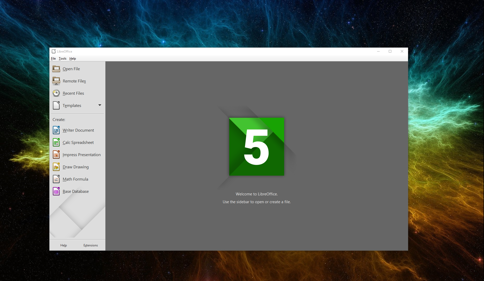The height and width of the screenshot is (281, 484).
Task: Select the Recent Files entry
Action: click(x=73, y=93)
